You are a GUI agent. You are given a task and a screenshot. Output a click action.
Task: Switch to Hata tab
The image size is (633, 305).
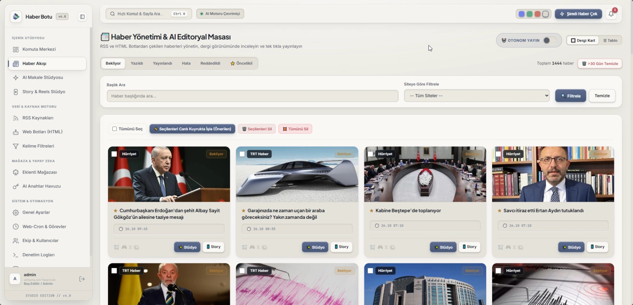[x=186, y=63]
